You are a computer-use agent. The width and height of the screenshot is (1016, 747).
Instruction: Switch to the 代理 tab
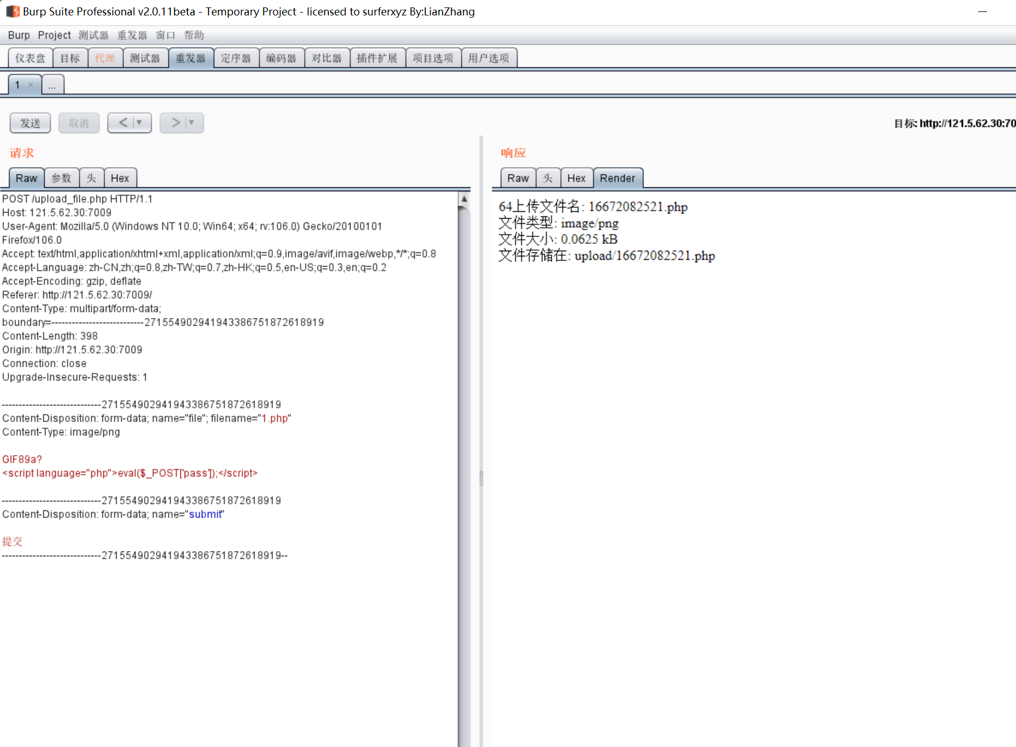point(106,58)
